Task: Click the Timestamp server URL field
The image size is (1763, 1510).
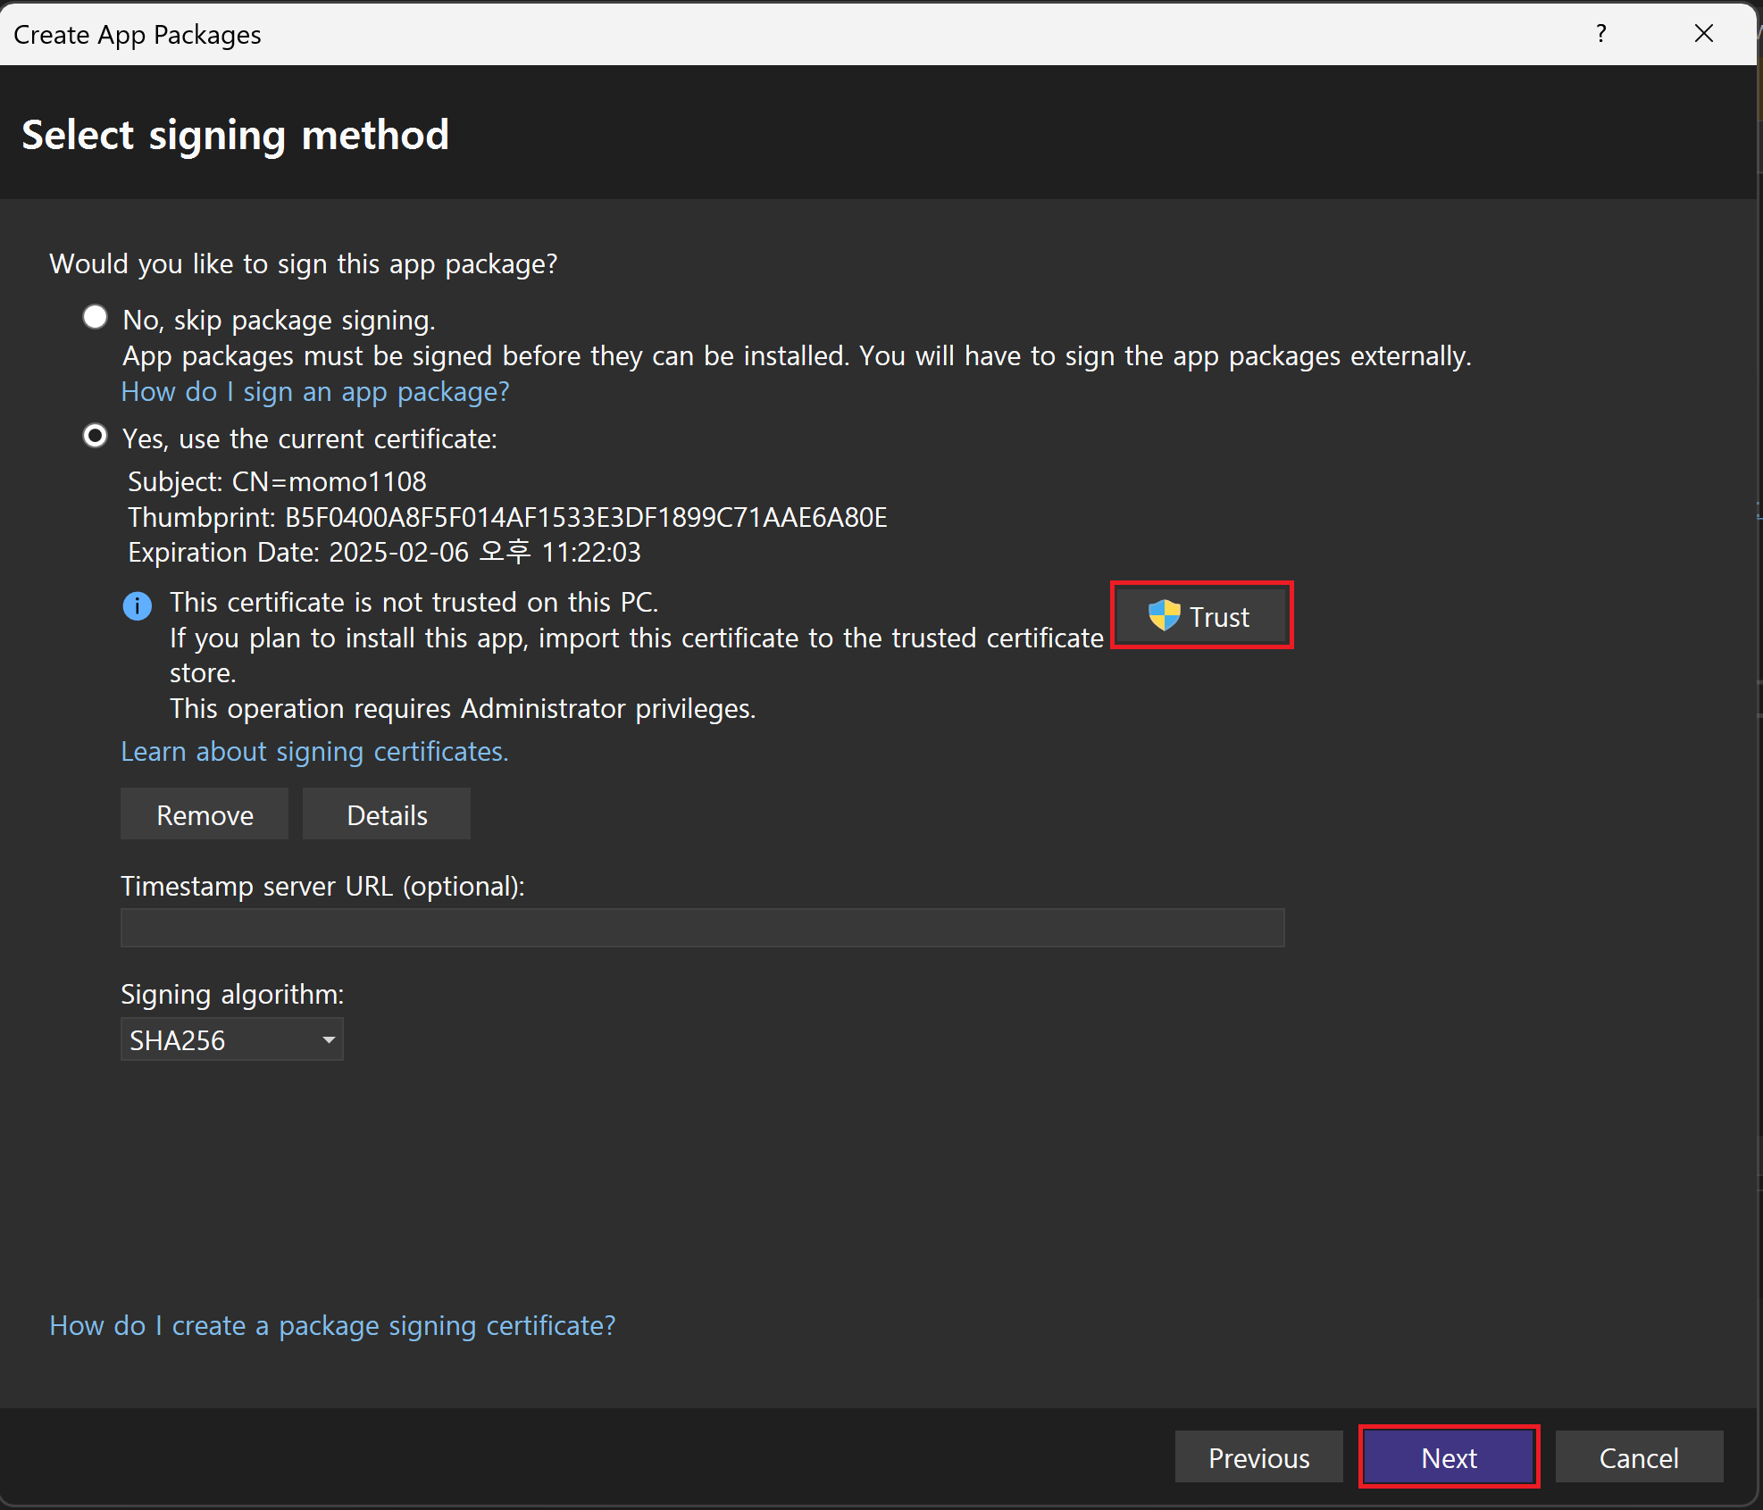Action: (702, 929)
